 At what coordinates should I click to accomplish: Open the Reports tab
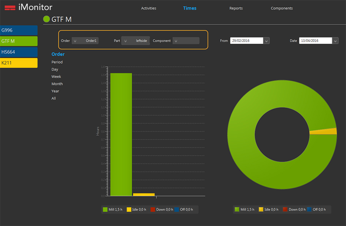236,8
